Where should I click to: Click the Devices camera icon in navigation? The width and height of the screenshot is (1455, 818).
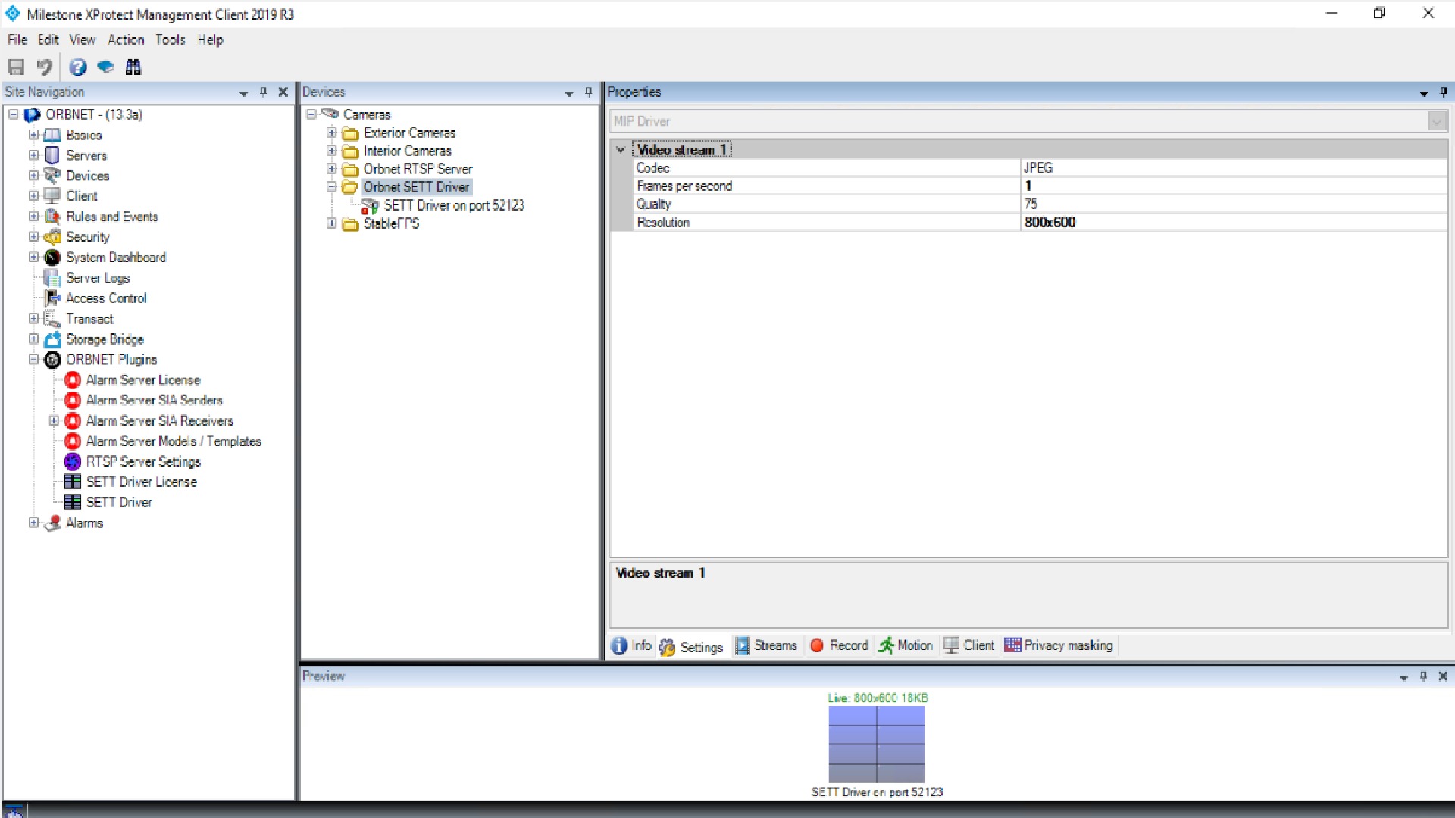pyautogui.click(x=52, y=176)
